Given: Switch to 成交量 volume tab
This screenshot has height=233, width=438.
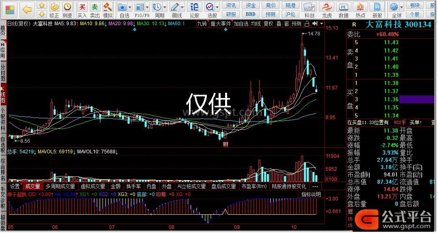Looking at the screenshot, I should (33, 186).
